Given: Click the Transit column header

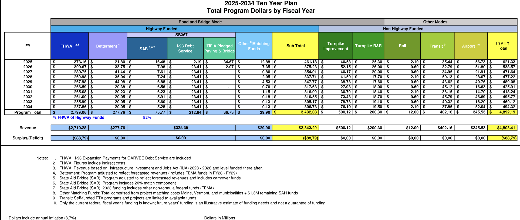Looking at the screenshot, I should (x=437, y=46).
